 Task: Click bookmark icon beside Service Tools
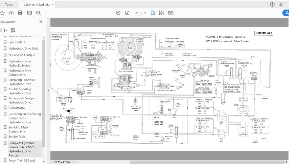click(5, 136)
